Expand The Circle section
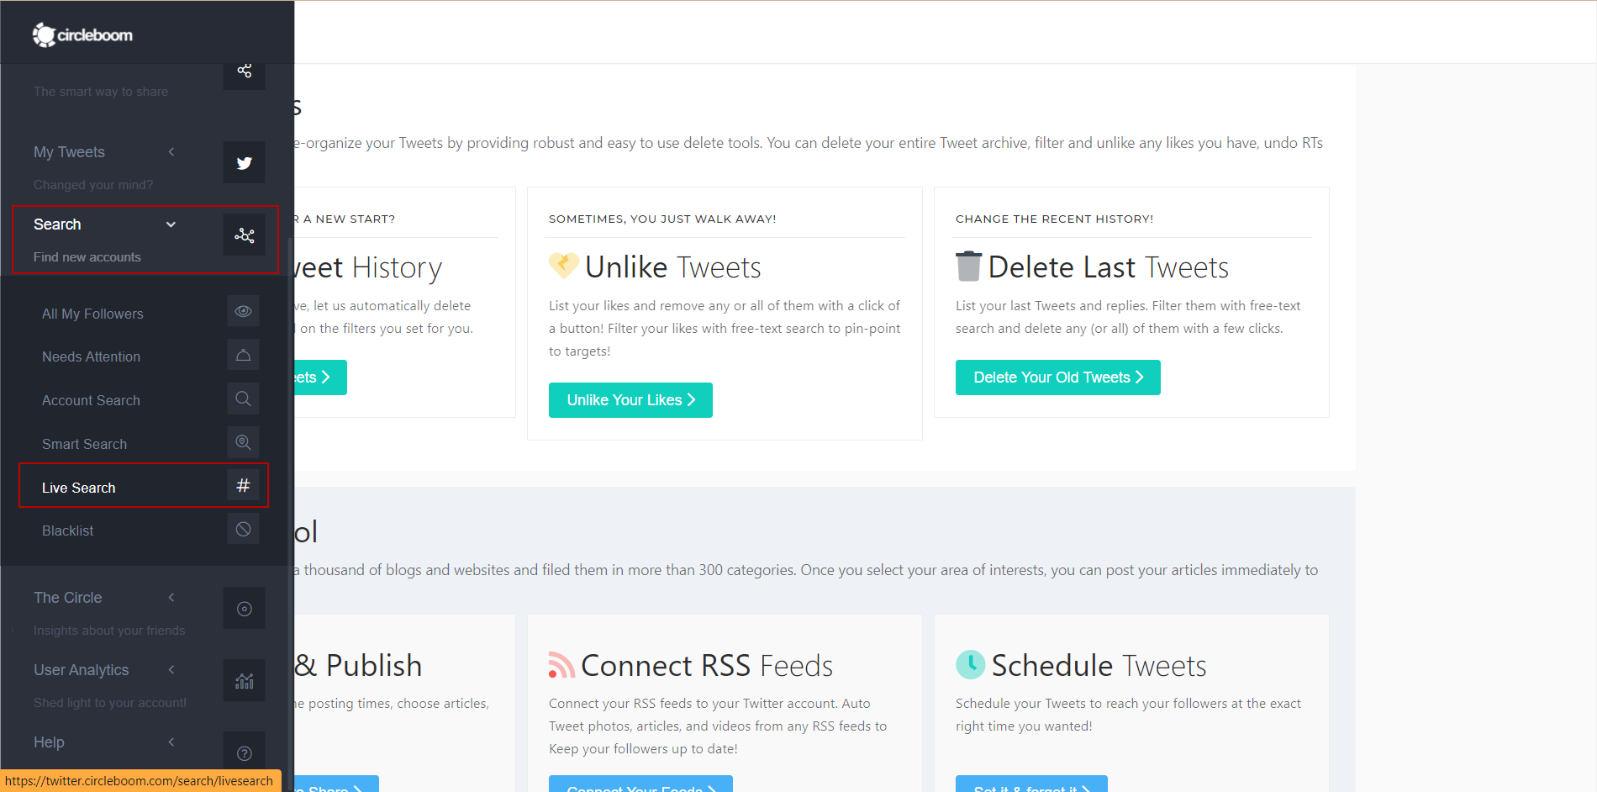The height and width of the screenshot is (792, 1597). [x=171, y=598]
